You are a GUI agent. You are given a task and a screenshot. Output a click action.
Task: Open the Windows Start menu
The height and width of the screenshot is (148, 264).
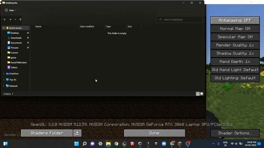click(x=76, y=144)
